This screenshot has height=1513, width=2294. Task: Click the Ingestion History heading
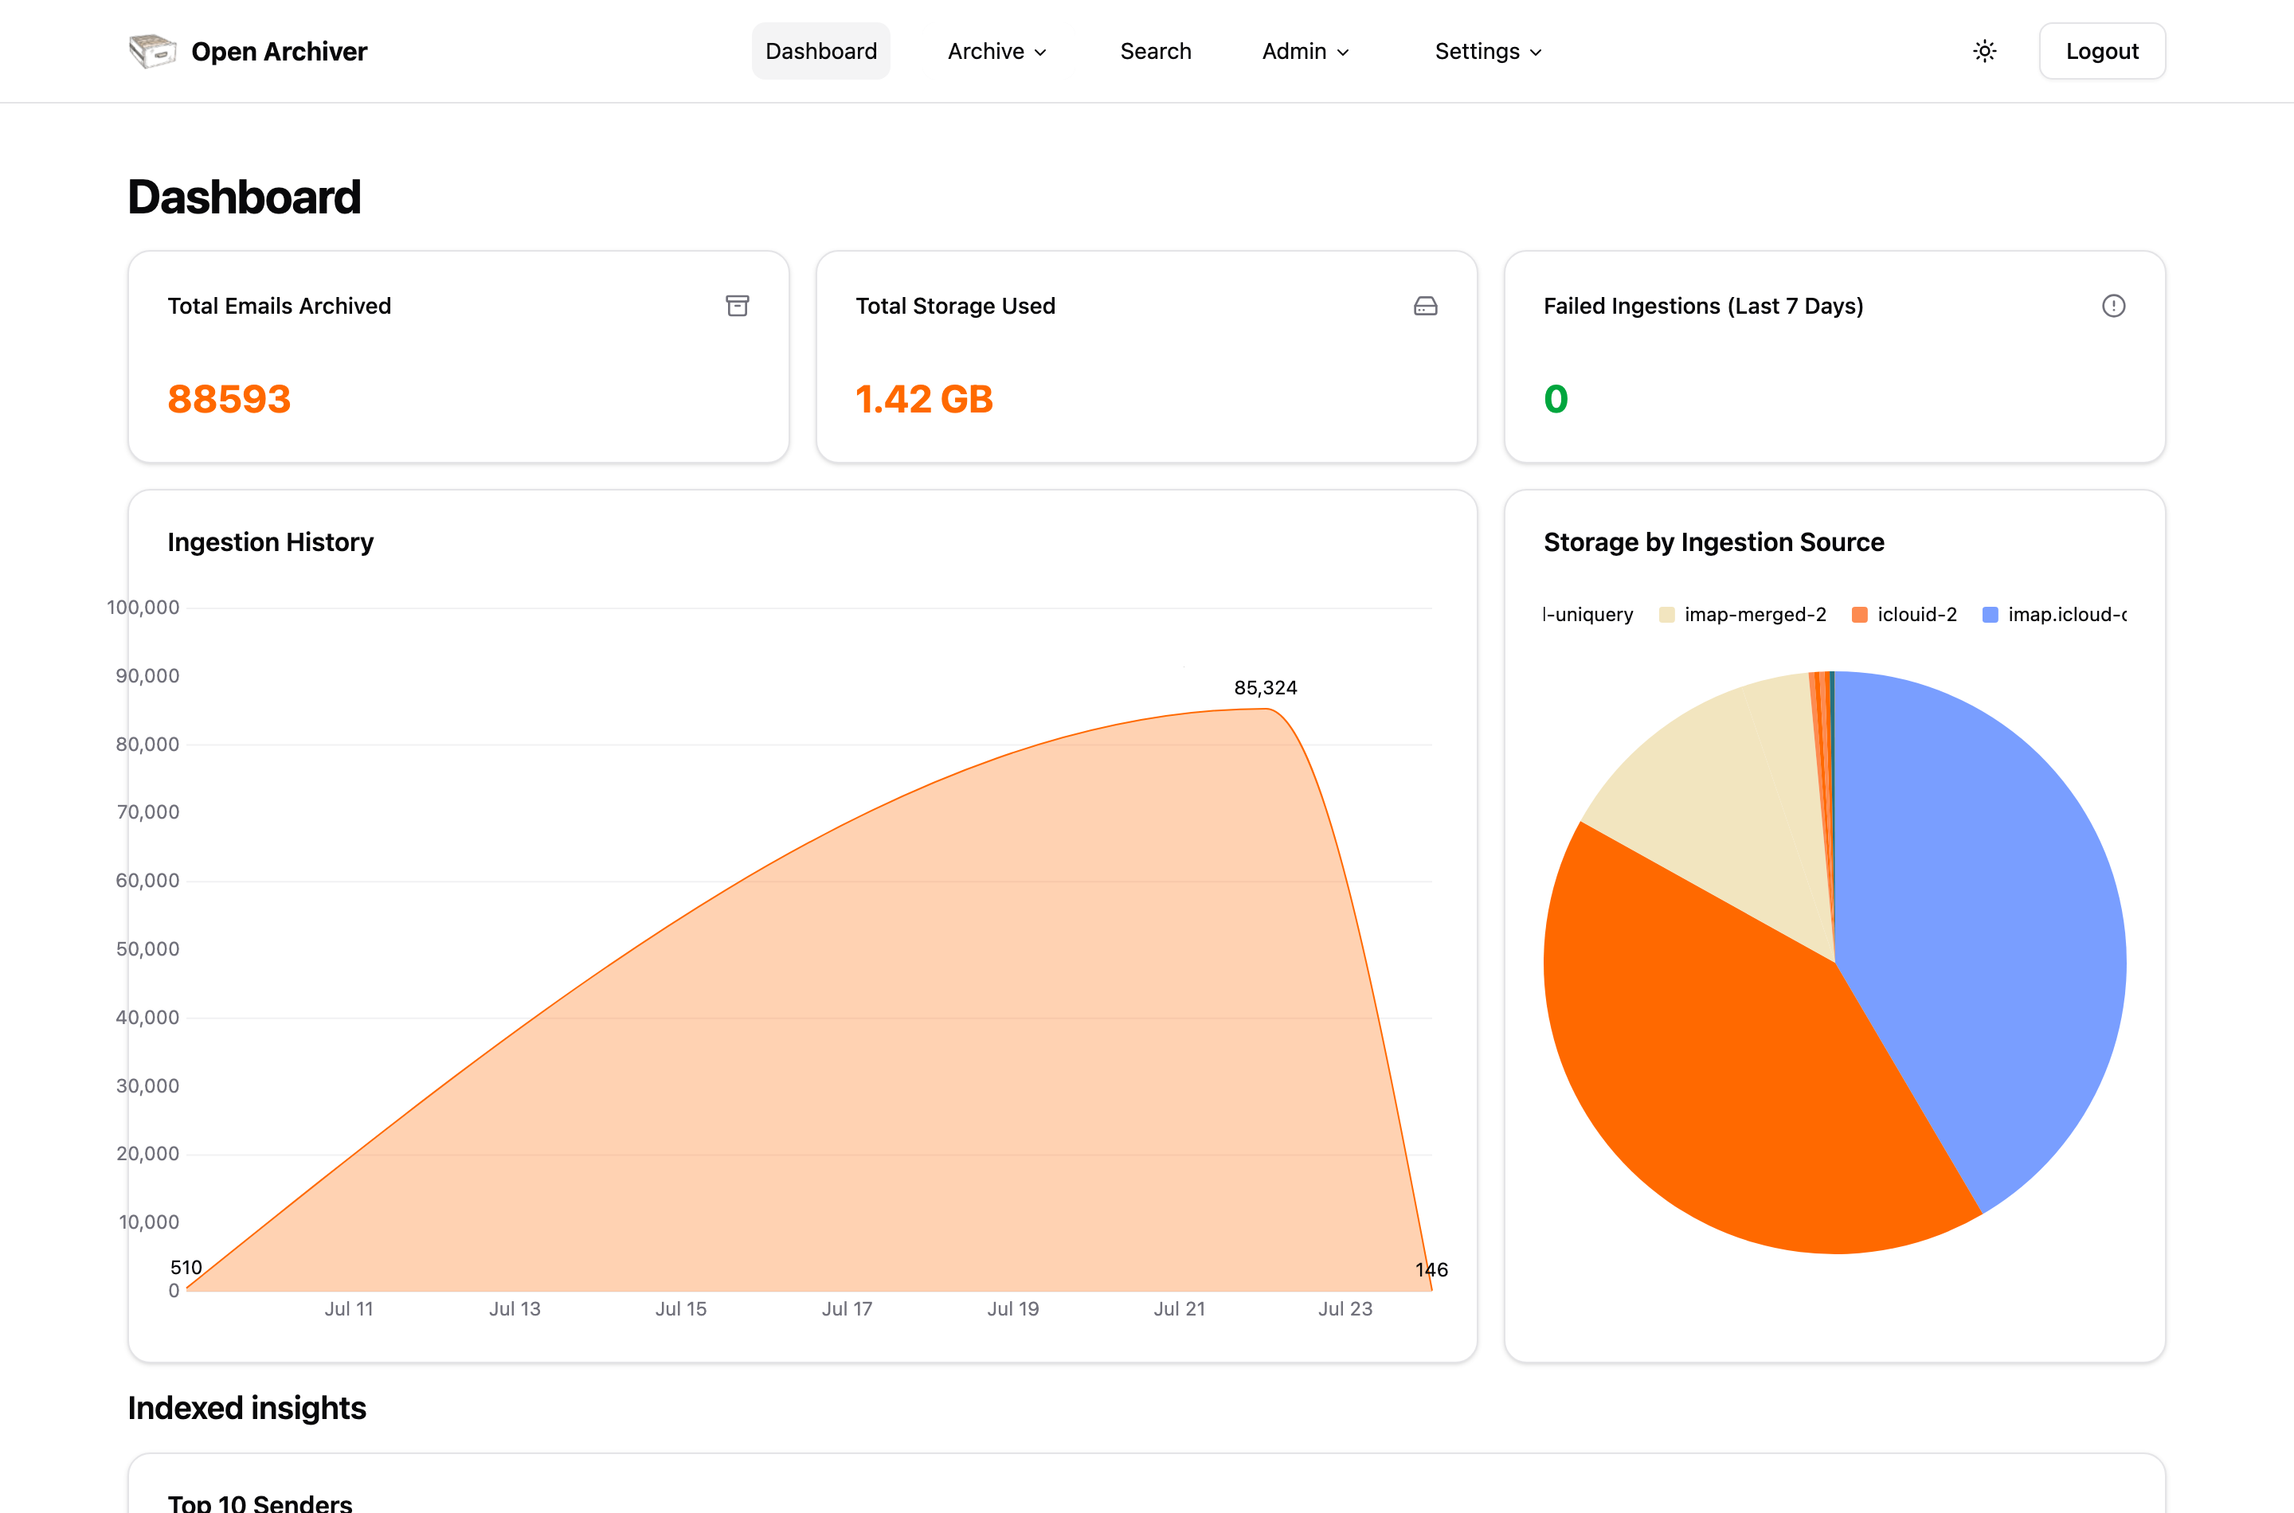(270, 542)
